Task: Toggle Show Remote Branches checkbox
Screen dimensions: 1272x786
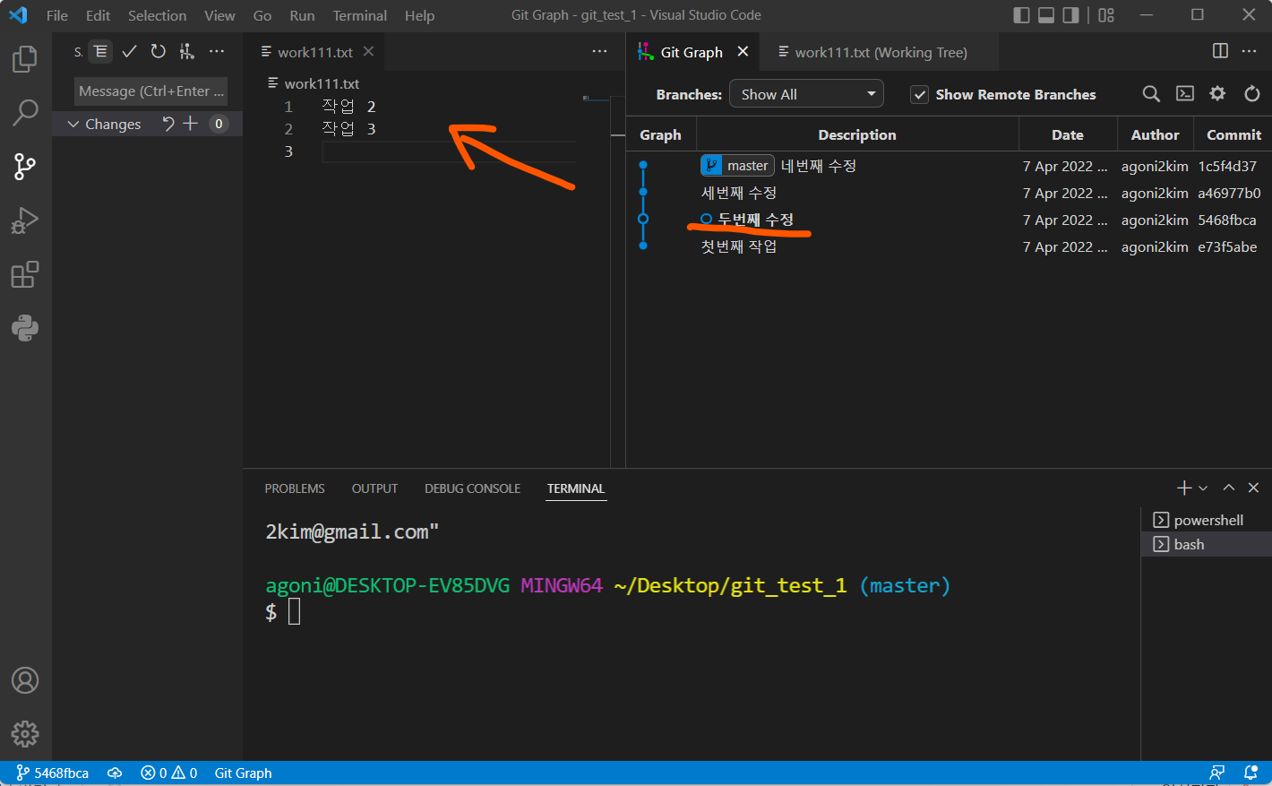Action: point(919,94)
